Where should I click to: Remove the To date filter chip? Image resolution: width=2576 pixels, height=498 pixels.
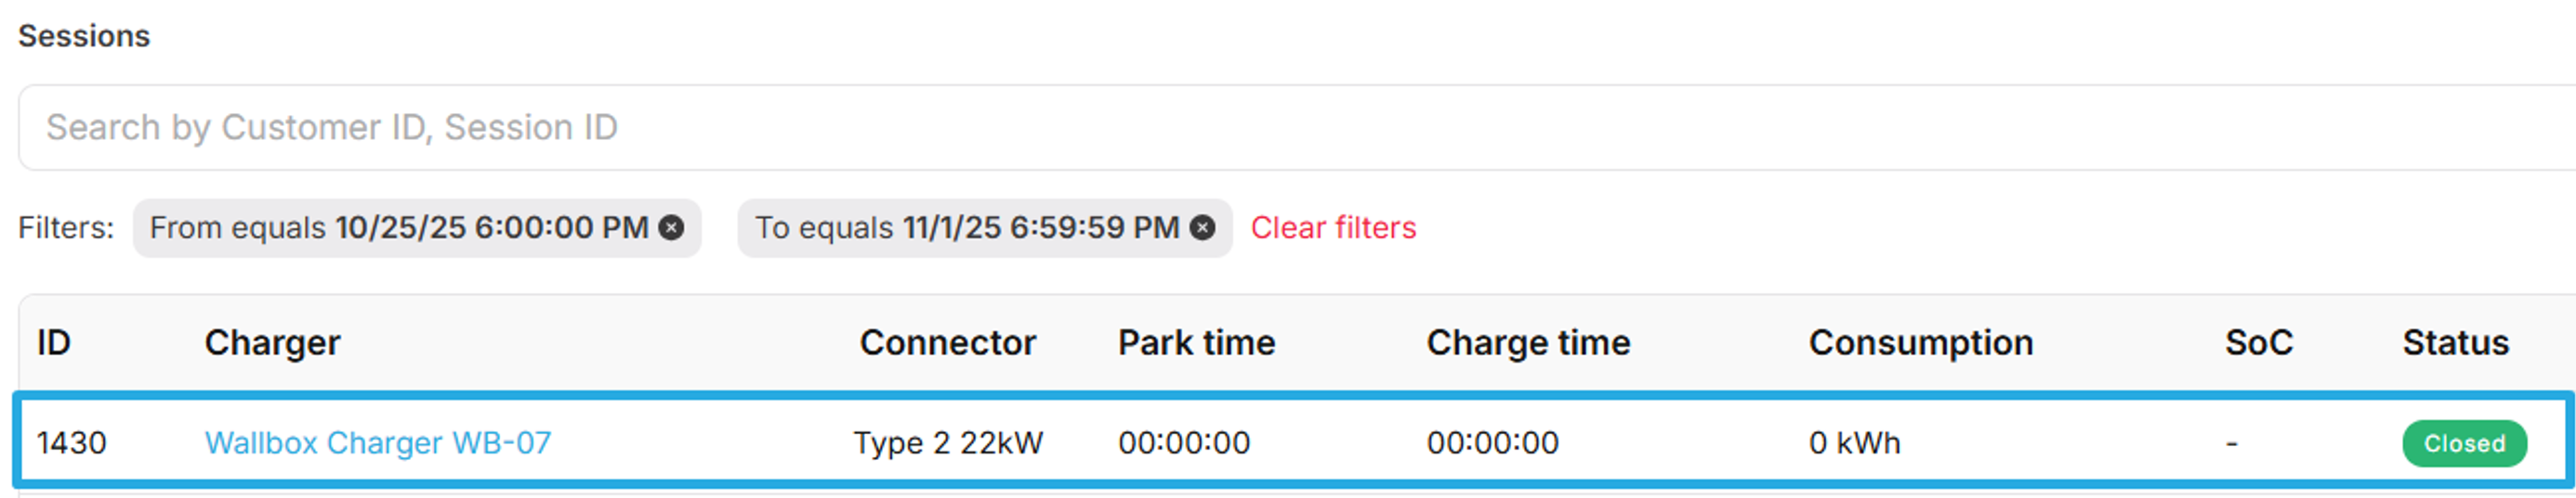pyautogui.click(x=1202, y=228)
